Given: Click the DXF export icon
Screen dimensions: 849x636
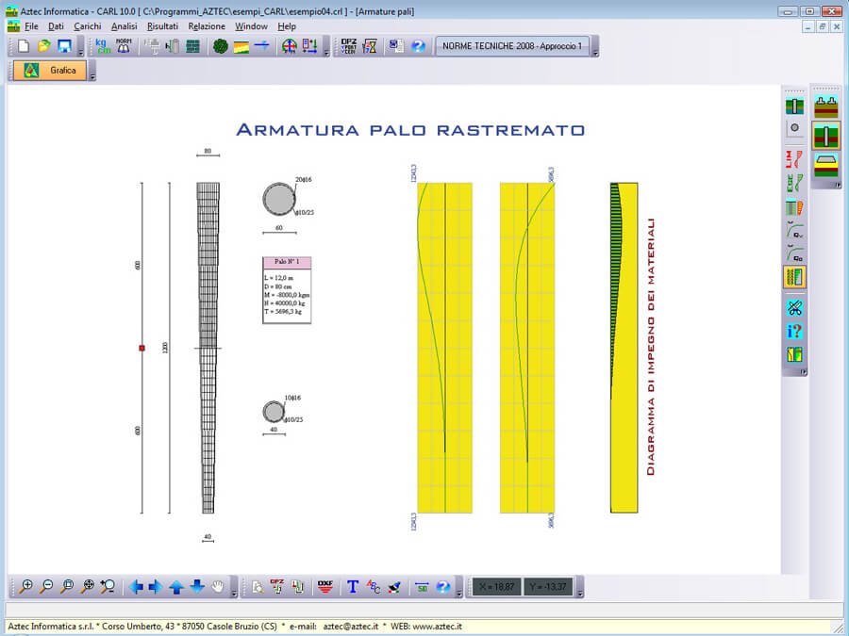Looking at the screenshot, I should click(x=325, y=586).
